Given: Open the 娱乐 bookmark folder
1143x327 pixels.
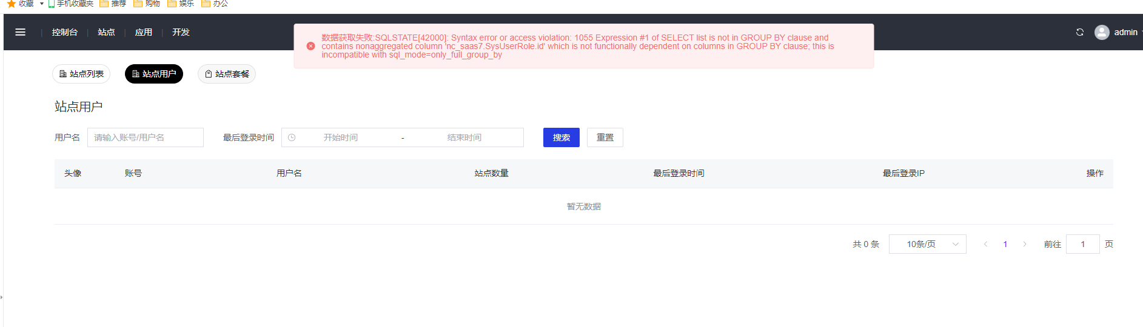Looking at the screenshot, I should (181, 4).
